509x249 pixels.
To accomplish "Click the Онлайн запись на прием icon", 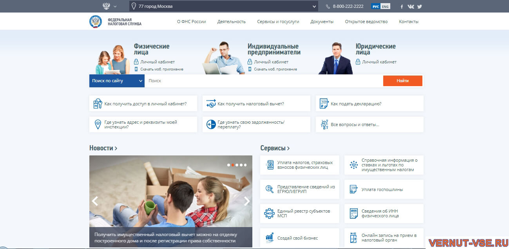I will click(353, 238).
